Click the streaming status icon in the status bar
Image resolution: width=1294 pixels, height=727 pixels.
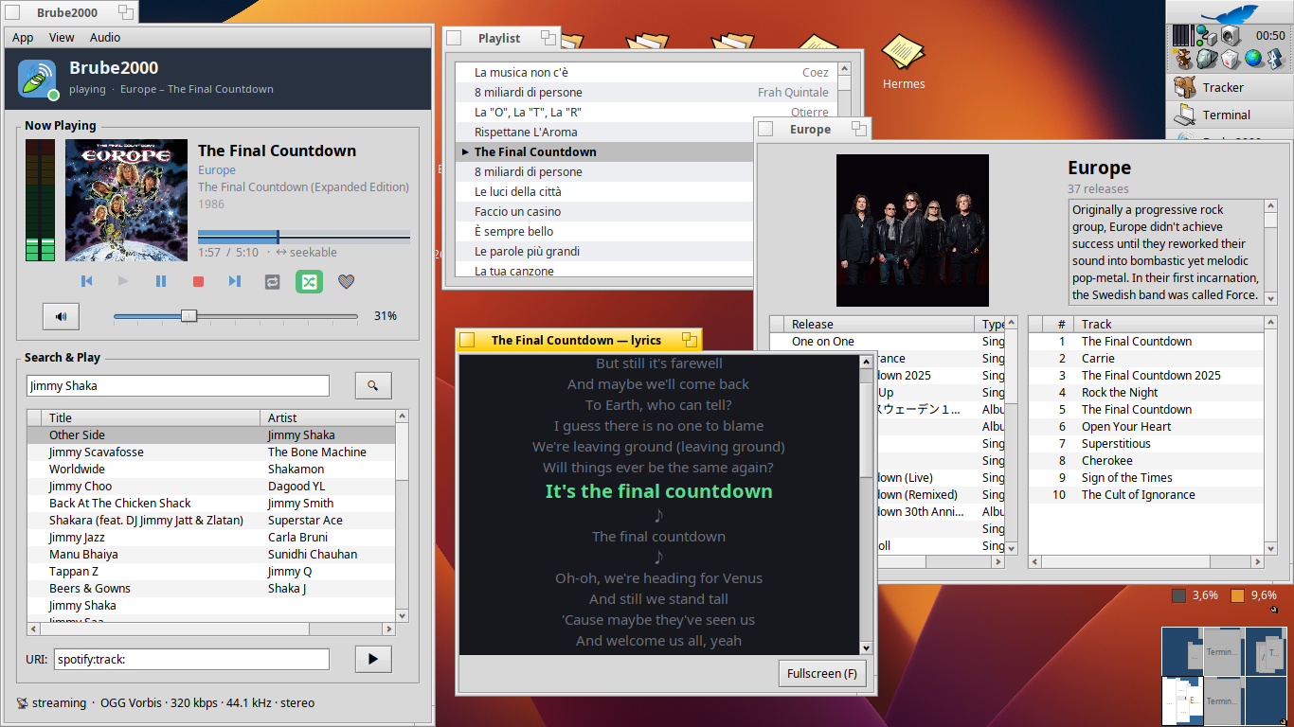pyautogui.click(x=22, y=703)
